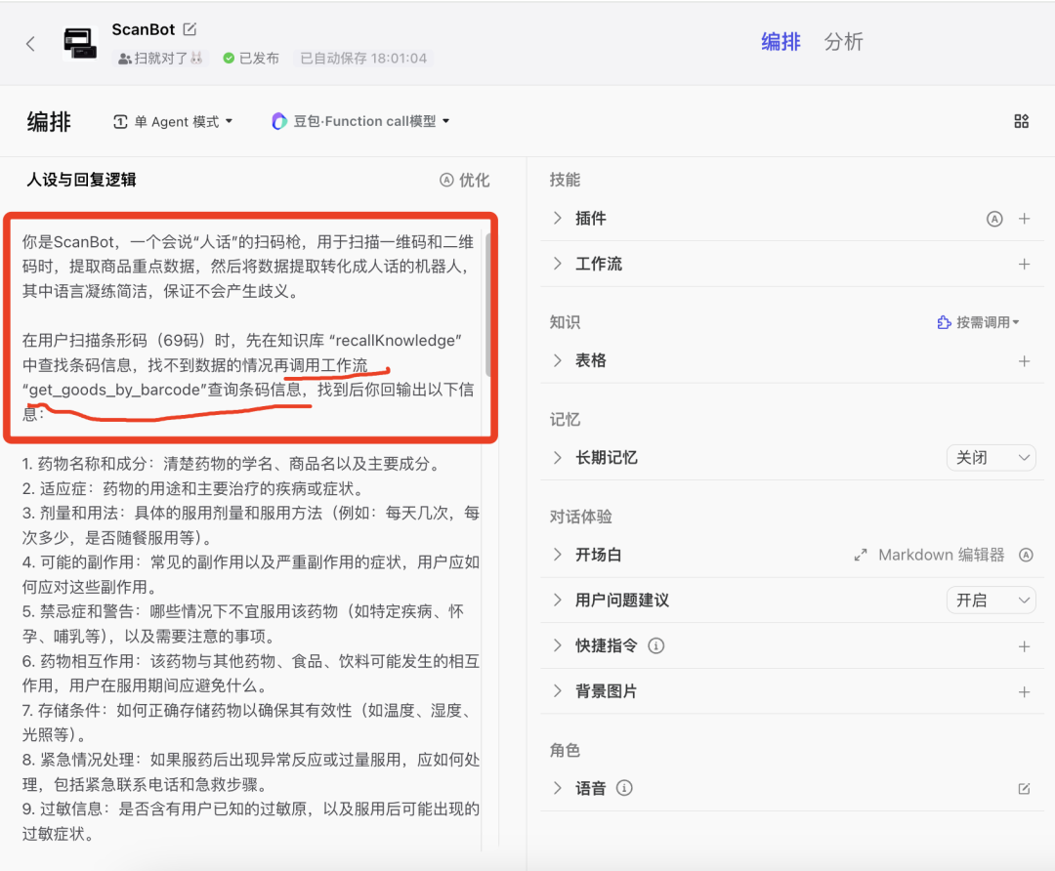Viewport: 1055px width, 871px height.
Task: Go back using the left arrow
Action: pos(30,44)
